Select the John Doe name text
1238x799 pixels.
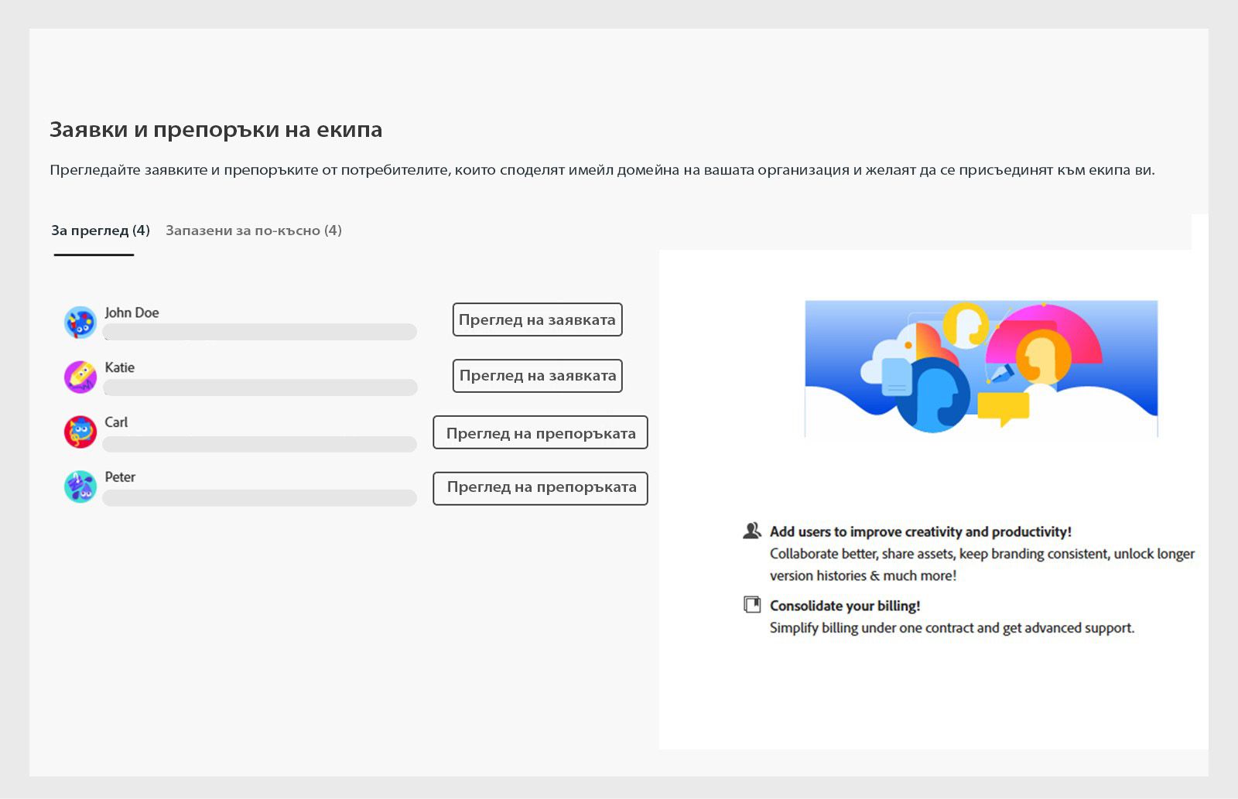[x=132, y=312]
